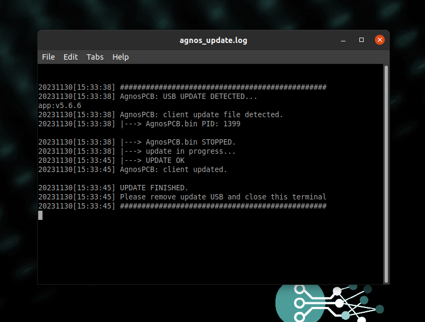Click the first row of hash characters

[223, 87]
